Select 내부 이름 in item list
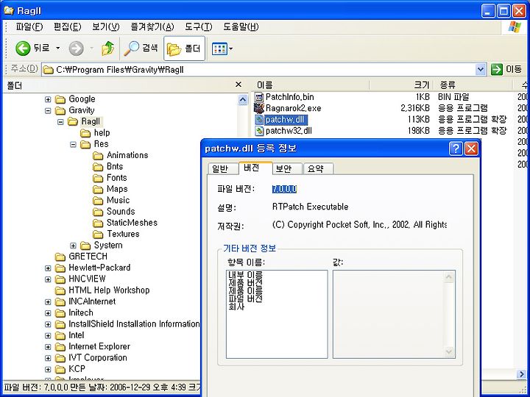The height and width of the screenshot is (397, 530). 245,275
